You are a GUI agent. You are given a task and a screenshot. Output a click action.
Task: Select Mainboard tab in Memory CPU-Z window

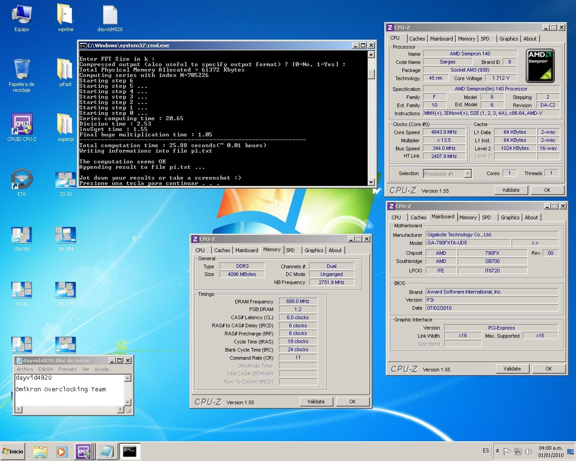[x=247, y=250]
